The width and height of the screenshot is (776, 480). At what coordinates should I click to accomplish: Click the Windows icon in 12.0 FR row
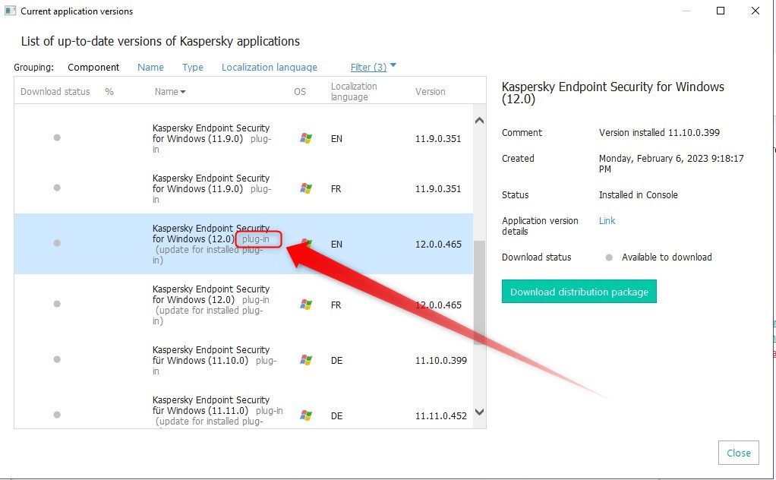(306, 305)
